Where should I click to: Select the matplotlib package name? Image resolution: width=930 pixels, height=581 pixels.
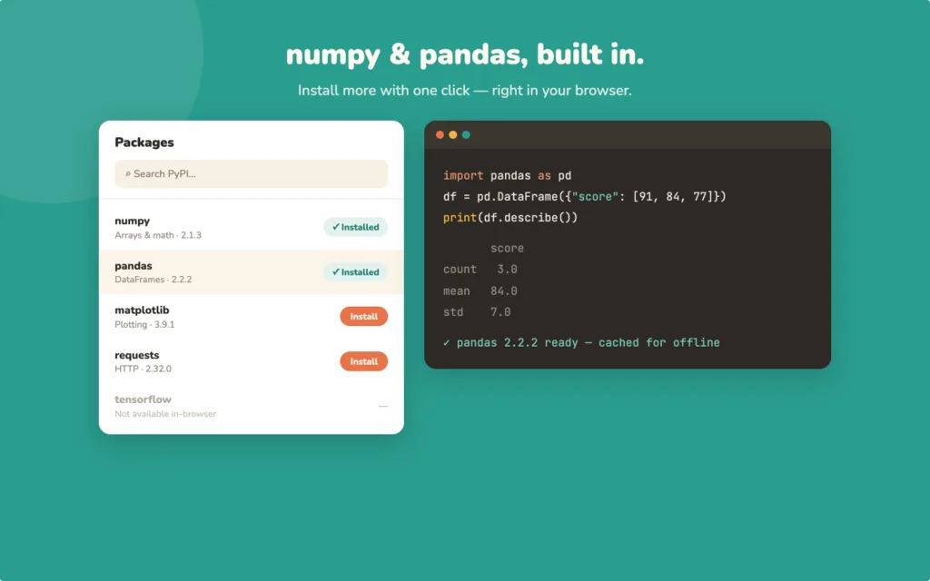coord(142,310)
